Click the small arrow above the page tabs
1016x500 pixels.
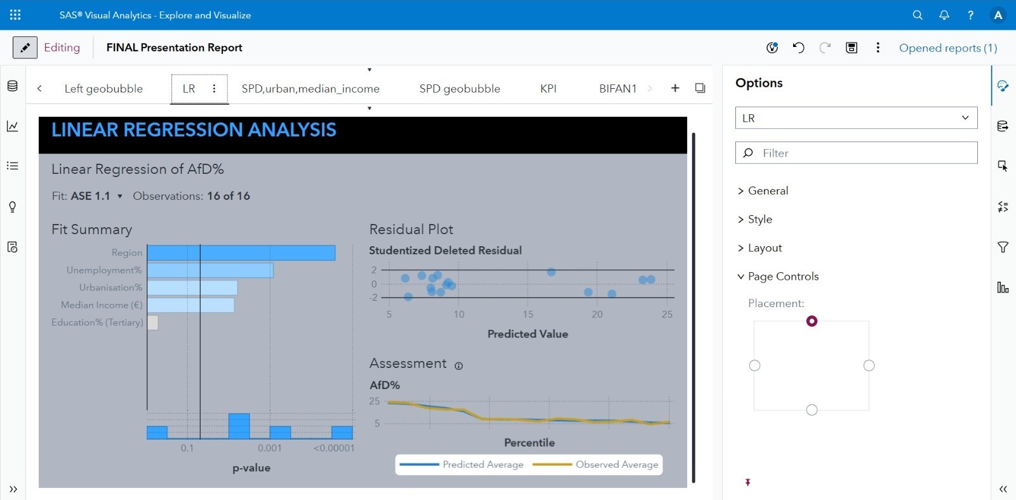click(x=369, y=70)
